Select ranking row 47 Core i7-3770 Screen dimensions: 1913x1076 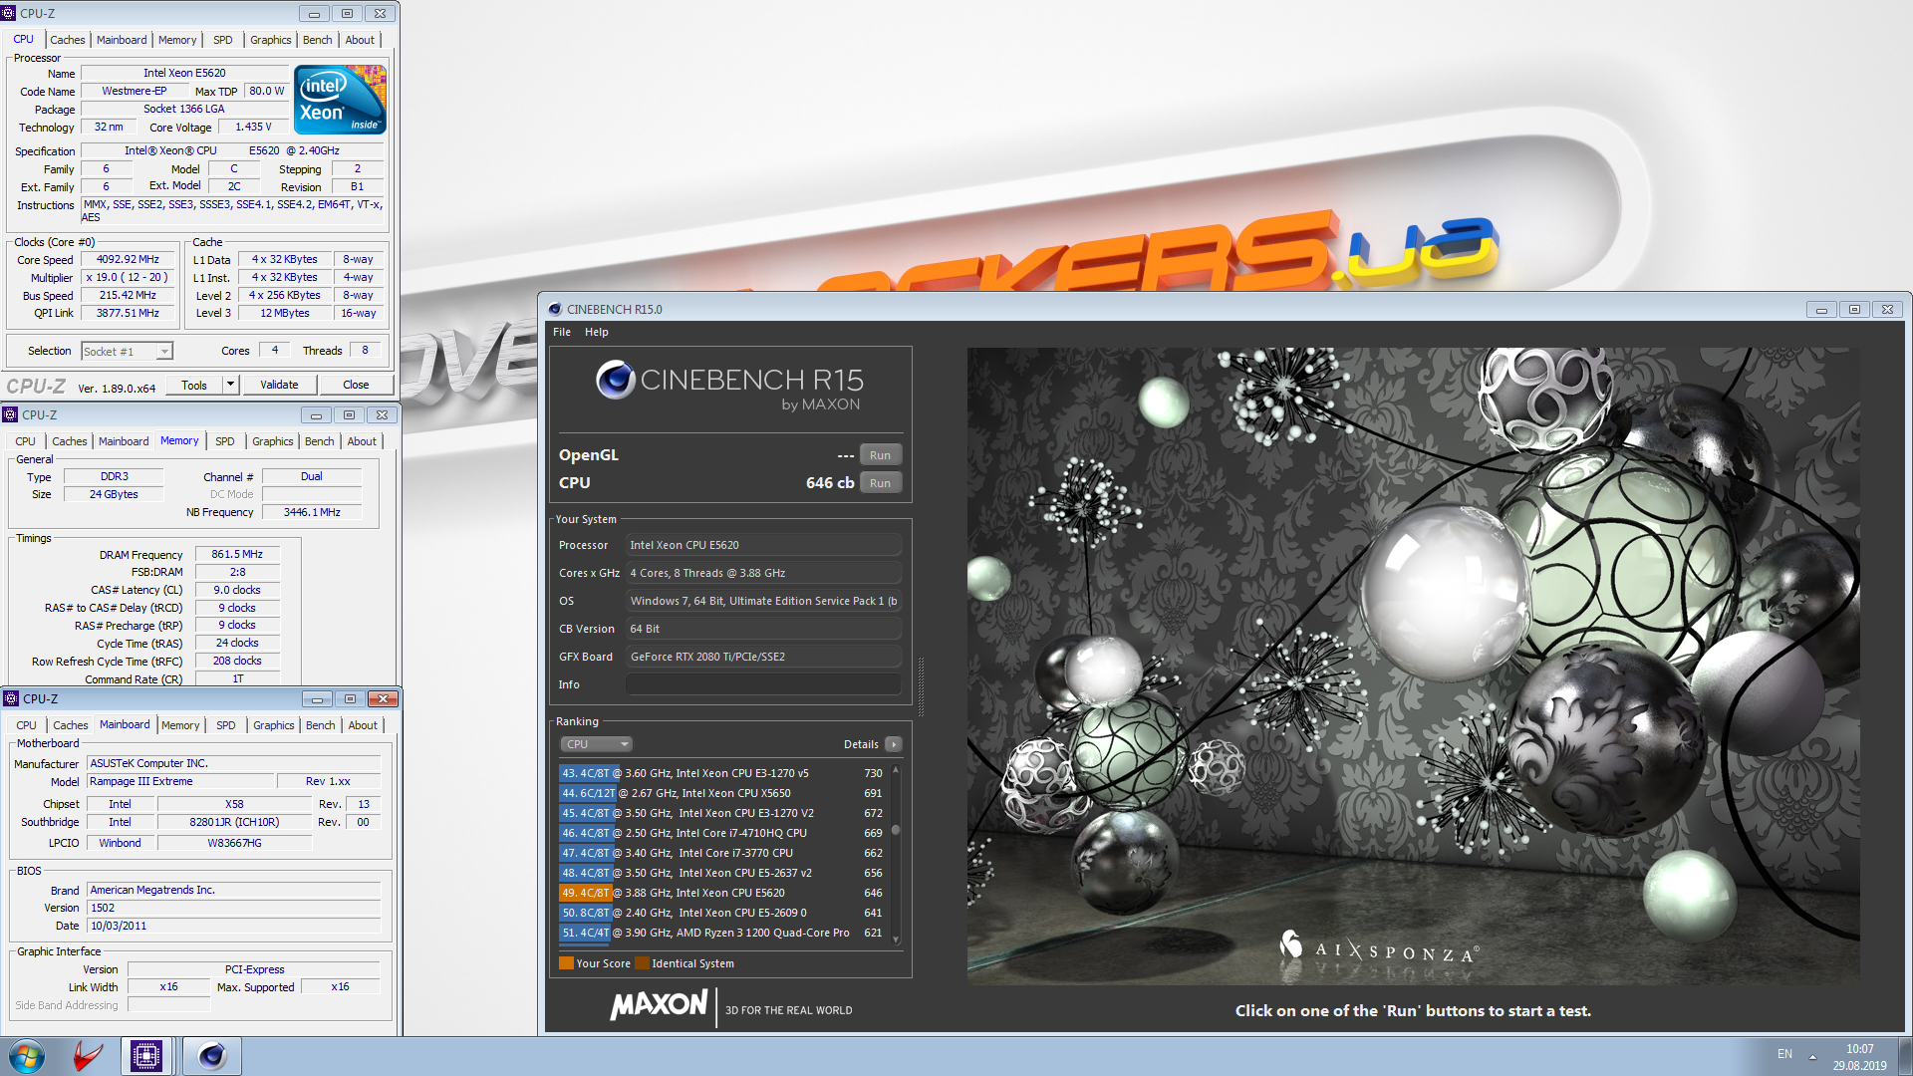722,853
